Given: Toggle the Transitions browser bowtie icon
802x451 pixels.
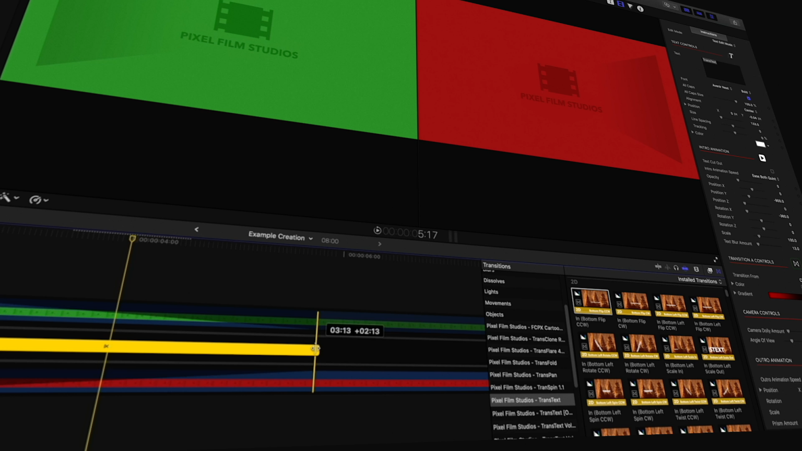Looking at the screenshot, I should pyautogui.click(x=719, y=271).
